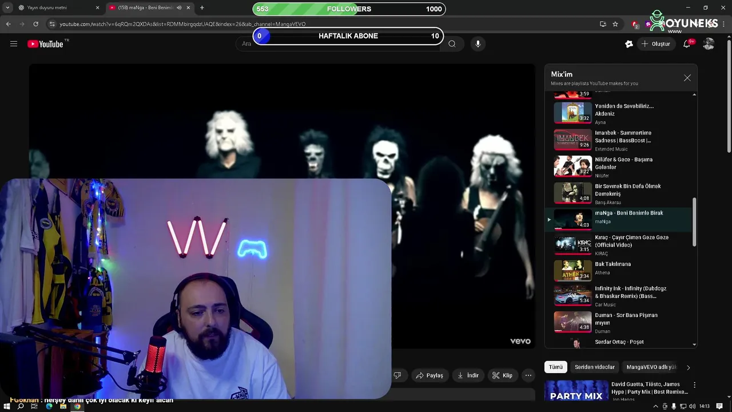The width and height of the screenshot is (732, 412).
Task: Close the Mix'im playlist panel
Action: pyautogui.click(x=687, y=78)
